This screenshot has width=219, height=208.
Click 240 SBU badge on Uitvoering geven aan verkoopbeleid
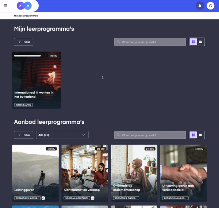(199, 149)
